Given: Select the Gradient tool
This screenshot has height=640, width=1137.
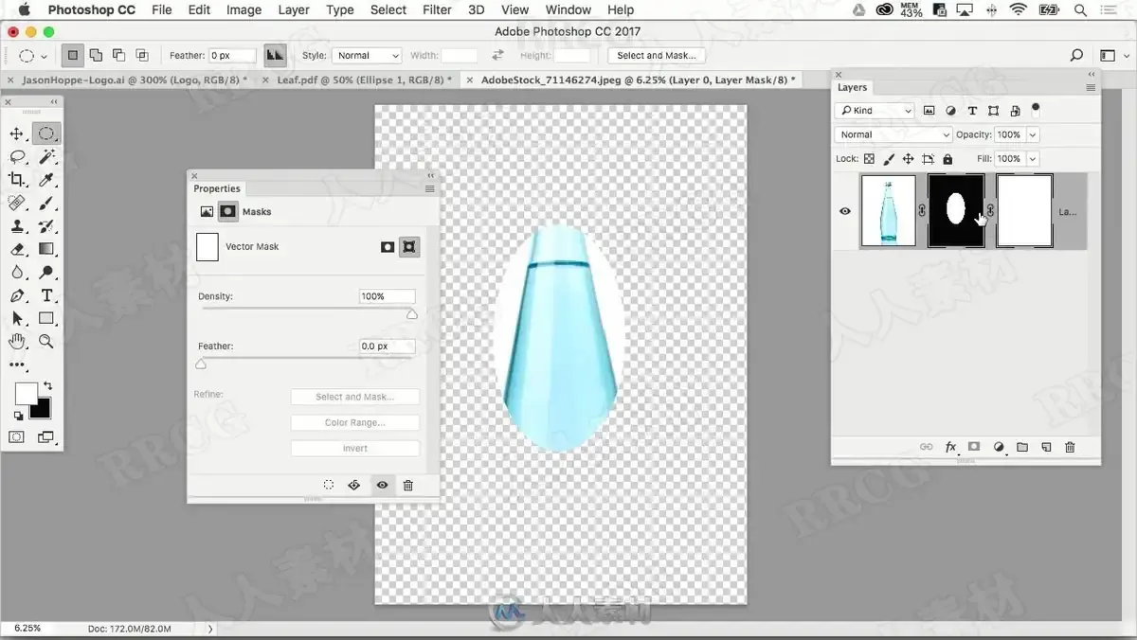Looking at the screenshot, I should [45, 249].
